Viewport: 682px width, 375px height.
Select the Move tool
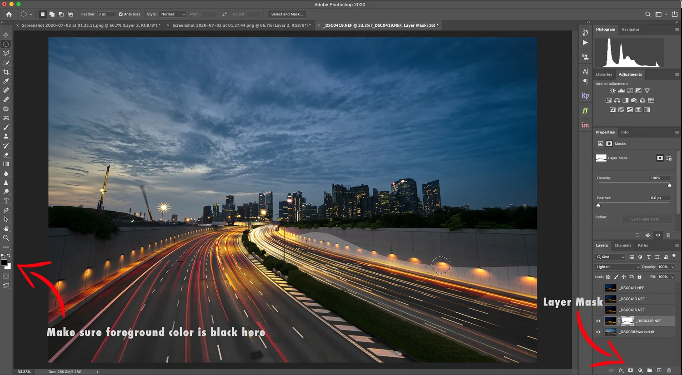coord(6,35)
